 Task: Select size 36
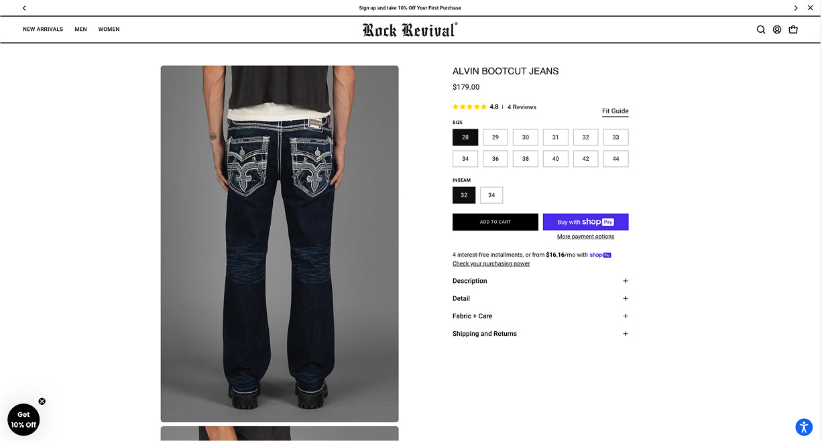tap(495, 159)
